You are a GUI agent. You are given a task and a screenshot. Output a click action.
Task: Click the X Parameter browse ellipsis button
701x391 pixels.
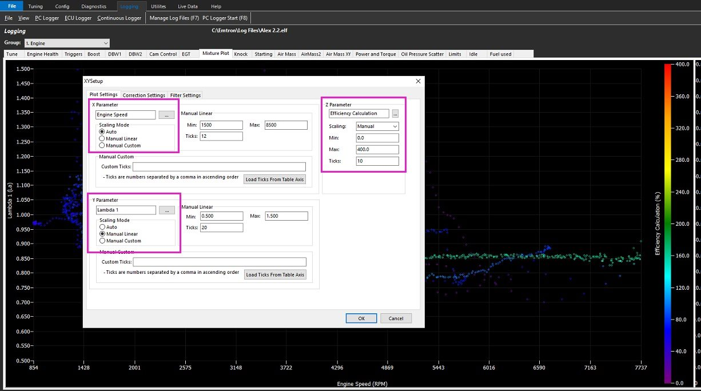tap(166, 115)
